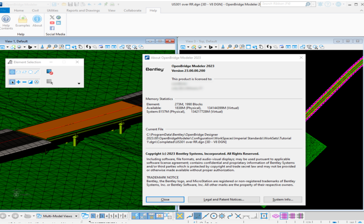Toggle Invert mode in Element Selection

pos(31,82)
